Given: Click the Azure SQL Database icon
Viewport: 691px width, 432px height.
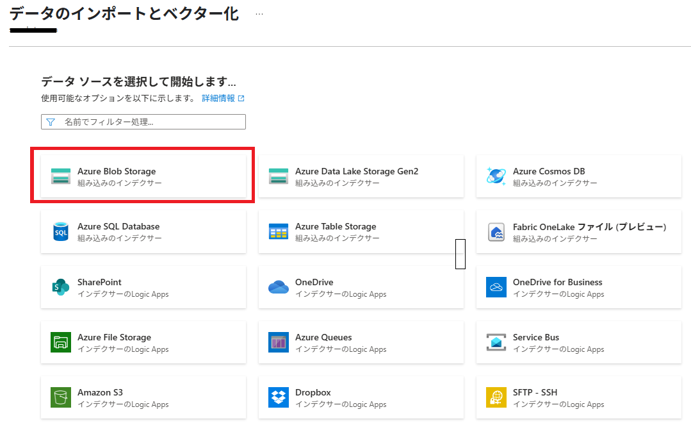Looking at the screenshot, I should [61, 231].
